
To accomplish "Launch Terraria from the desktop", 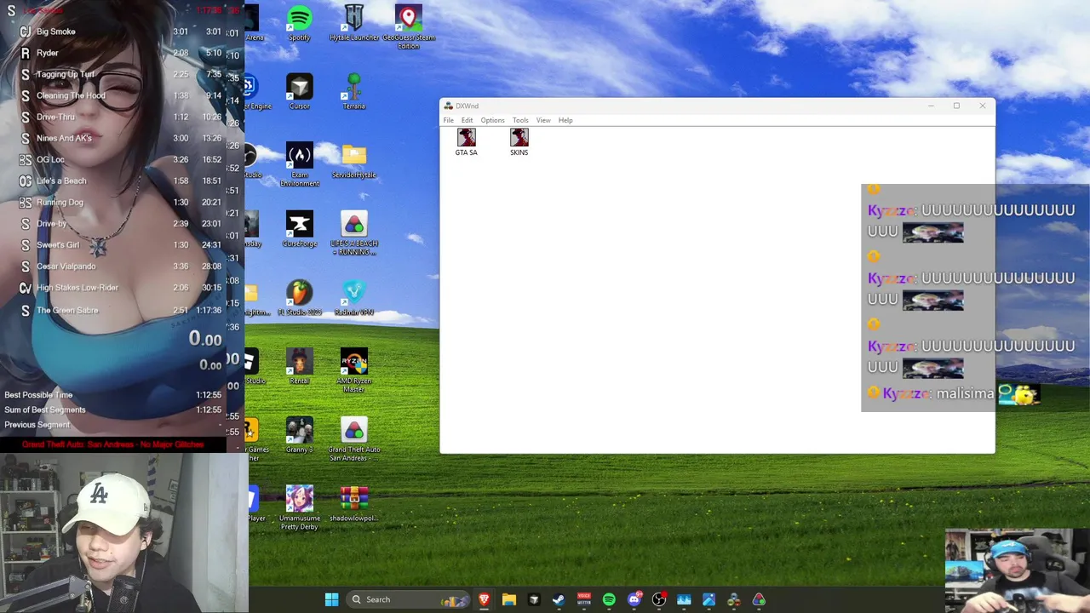I will (x=354, y=92).
